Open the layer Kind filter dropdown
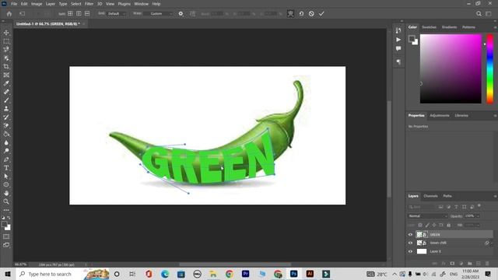 pyautogui.click(x=422, y=207)
